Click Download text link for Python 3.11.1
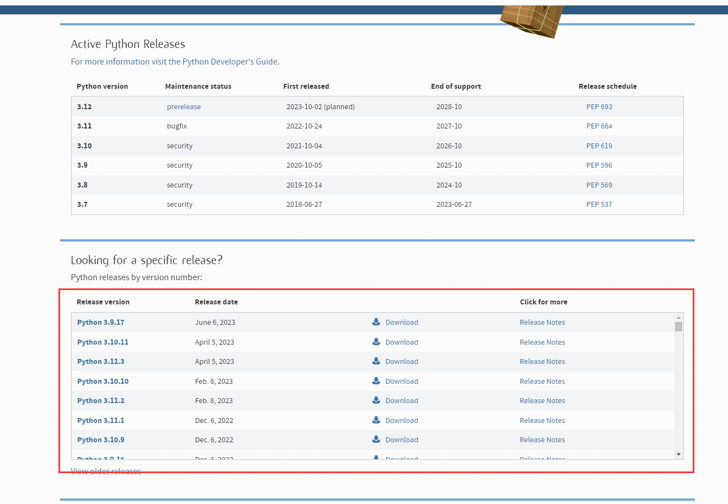Image resolution: width=728 pixels, height=504 pixels. [x=402, y=420]
